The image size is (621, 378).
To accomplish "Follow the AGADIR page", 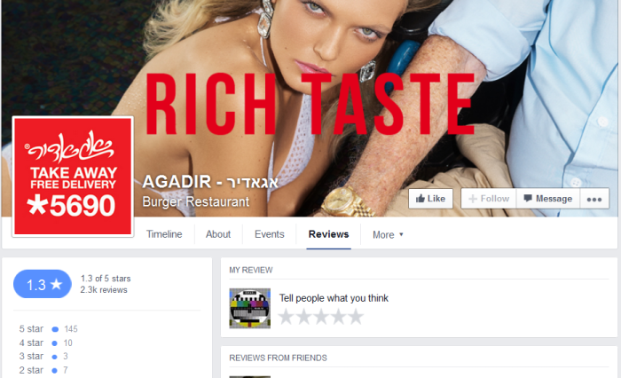I will pyautogui.click(x=489, y=199).
